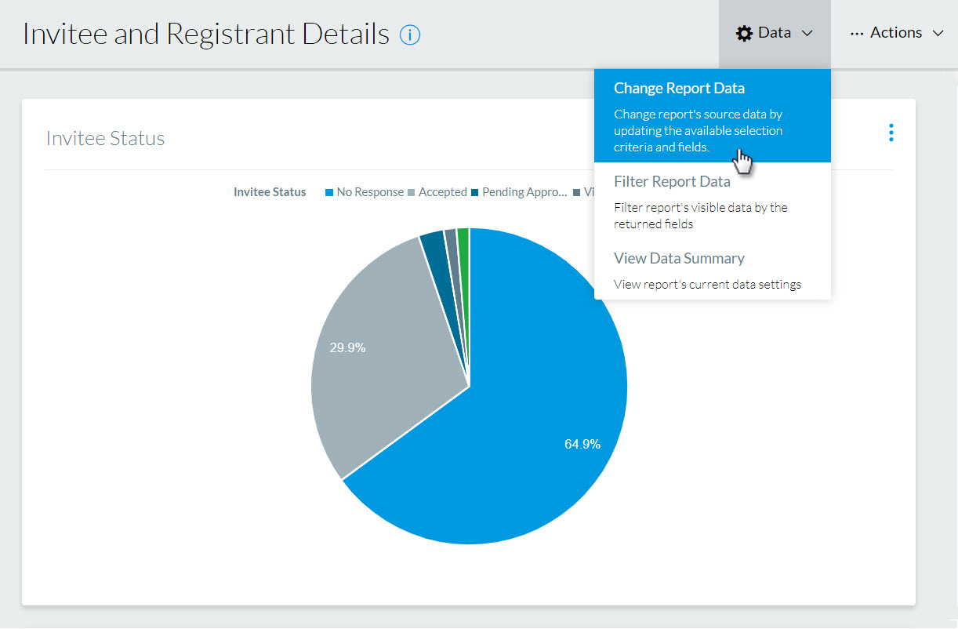The height and width of the screenshot is (629, 958).
Task: Click the Invitee Status heading
Action: click(105, 138)
